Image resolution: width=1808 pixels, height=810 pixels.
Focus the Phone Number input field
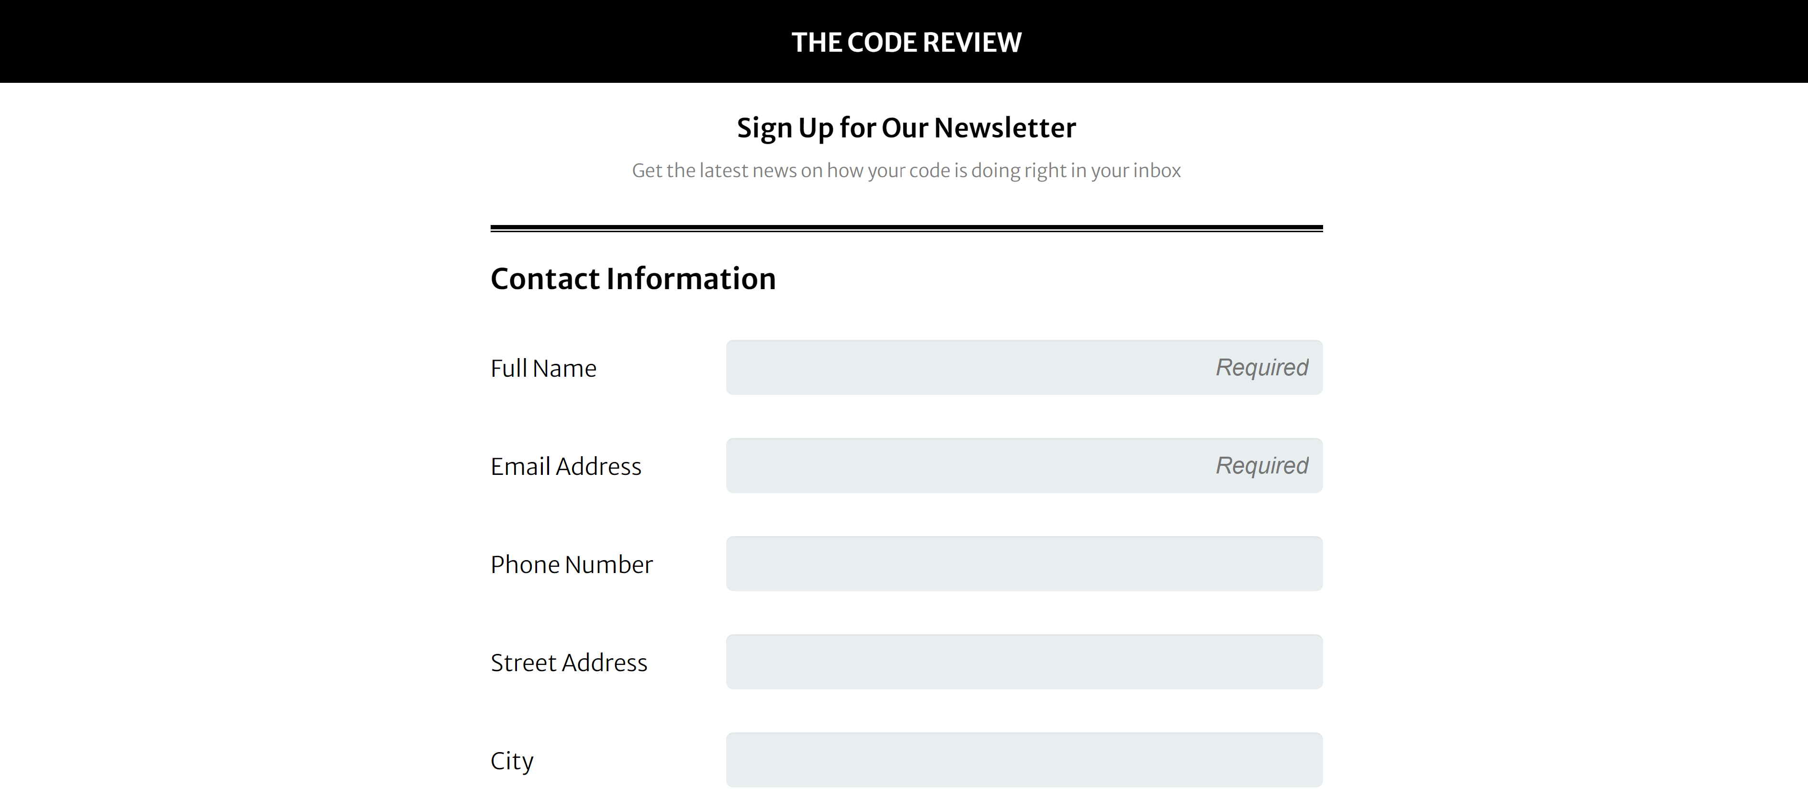click(x=1024, y=564)
